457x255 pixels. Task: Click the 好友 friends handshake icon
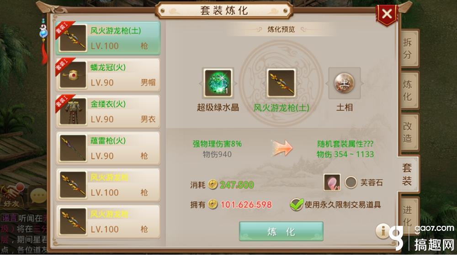tap(12, 195)
